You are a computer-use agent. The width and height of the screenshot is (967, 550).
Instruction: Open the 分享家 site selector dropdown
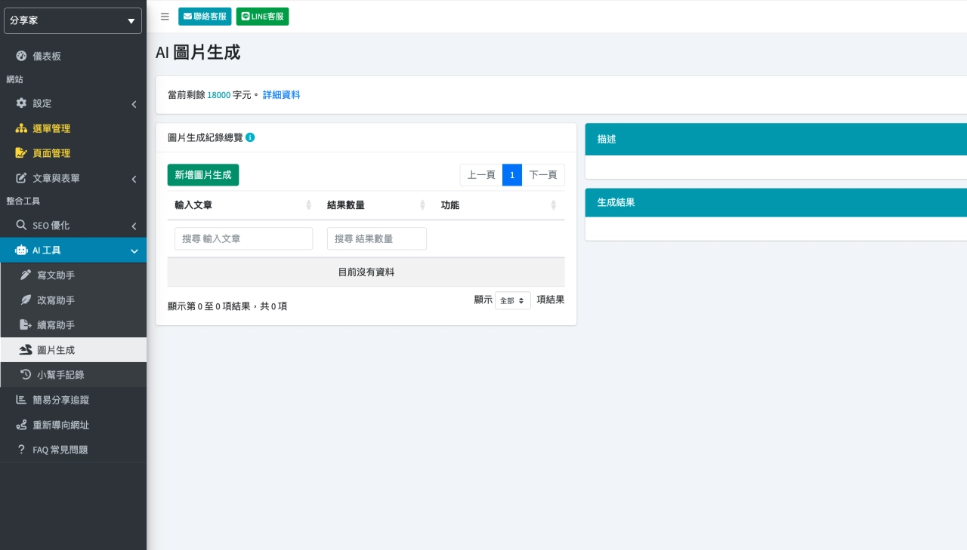73,20
